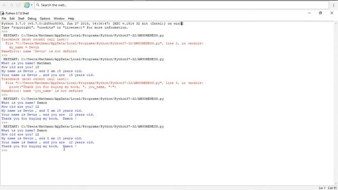Open the File menu
Screen dimensions: 338x190
click(x=4, y=18)
